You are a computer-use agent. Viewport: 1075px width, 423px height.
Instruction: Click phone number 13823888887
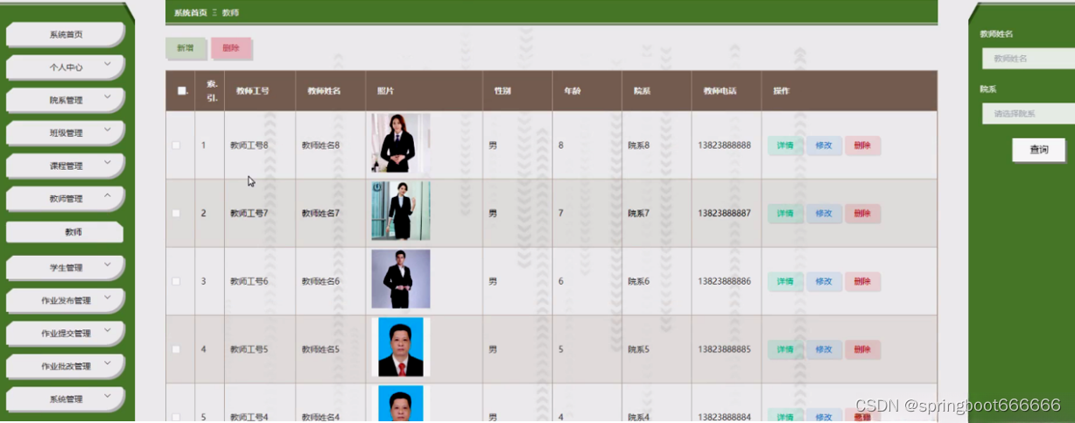click(725, 213)
